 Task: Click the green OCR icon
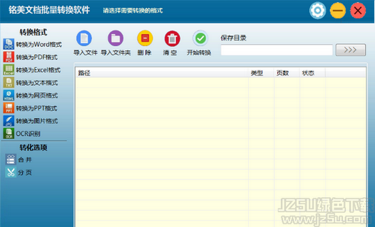(9, 133)
